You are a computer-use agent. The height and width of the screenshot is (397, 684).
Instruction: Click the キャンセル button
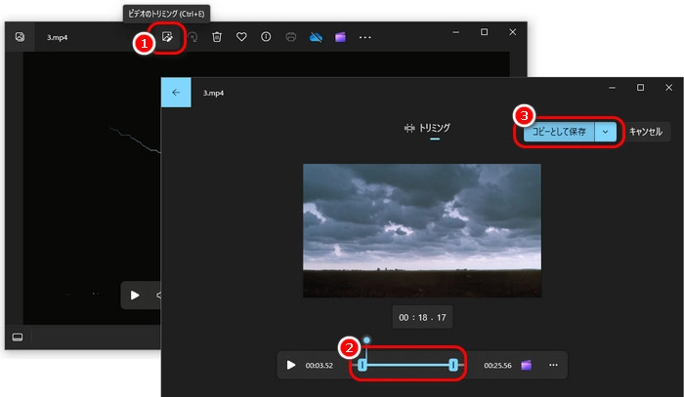645,132
